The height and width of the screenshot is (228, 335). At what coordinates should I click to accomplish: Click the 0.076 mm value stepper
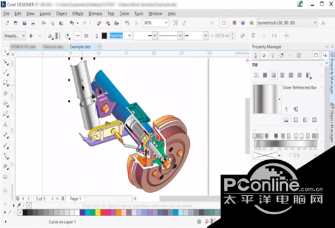pos(233,36)
